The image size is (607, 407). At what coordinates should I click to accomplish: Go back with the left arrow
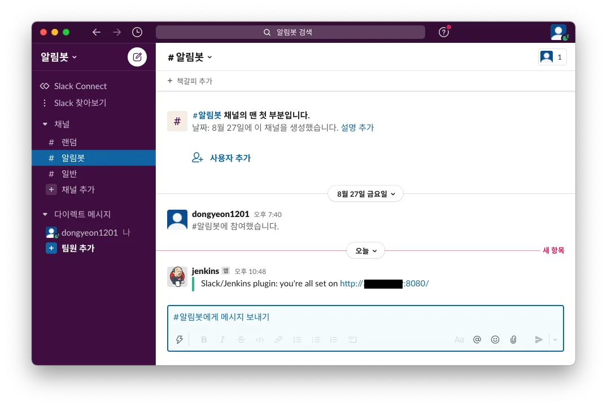97,32
